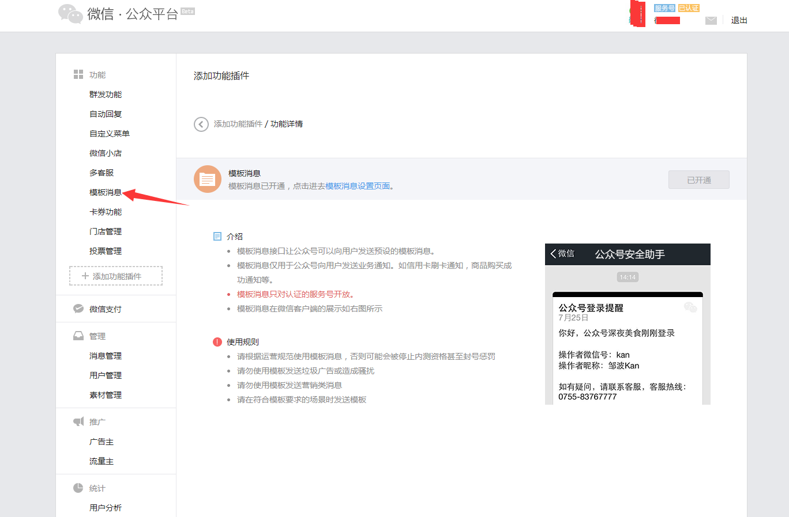Click the 功能详情 breadcrumb text
This screenshot has height=517, width=789.
pos(287,124)
